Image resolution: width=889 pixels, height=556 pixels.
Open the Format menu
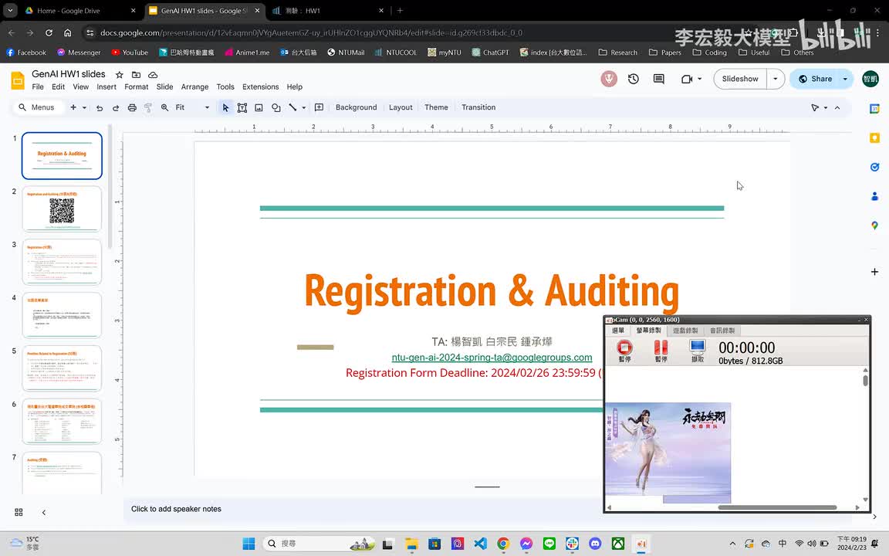click(x=136, y=86)
